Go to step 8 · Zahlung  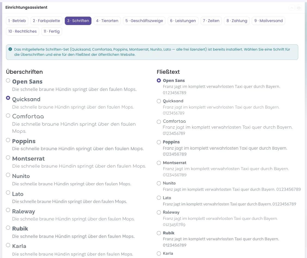click(x=237, y=21)
